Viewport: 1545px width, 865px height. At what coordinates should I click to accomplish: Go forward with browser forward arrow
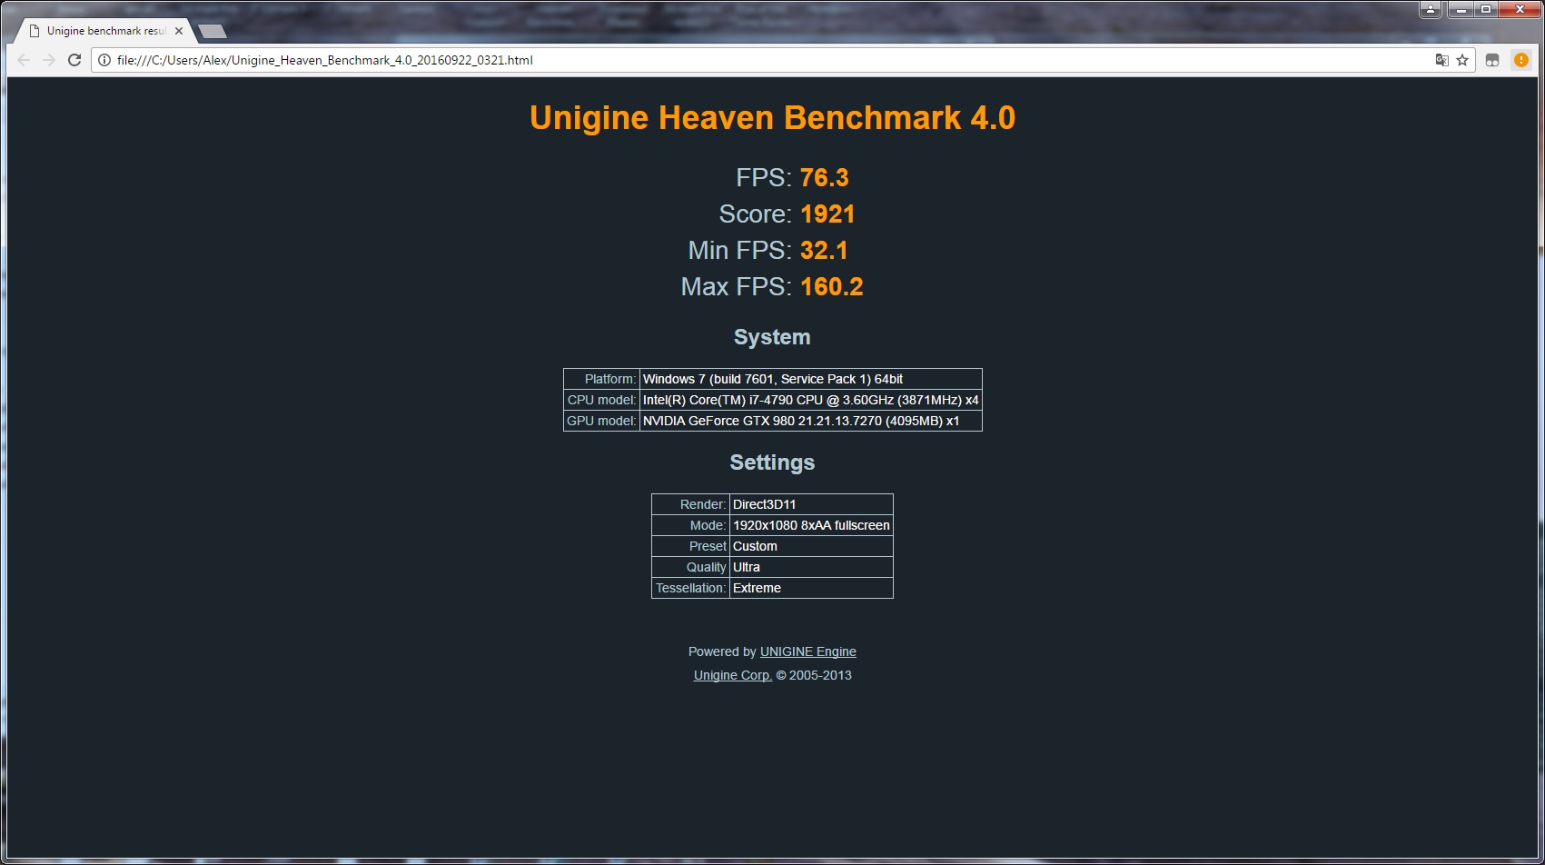pyautogui.click(x=49, y=60)
